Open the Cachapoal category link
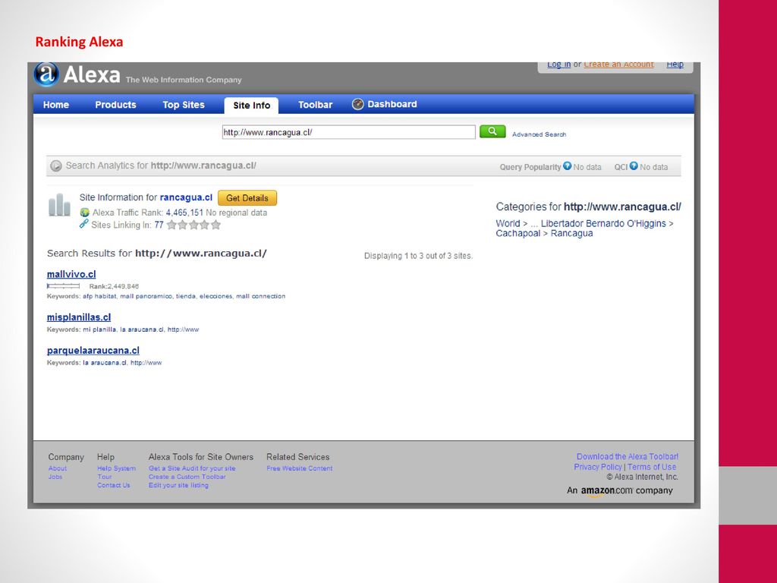 tap(517, 234)
